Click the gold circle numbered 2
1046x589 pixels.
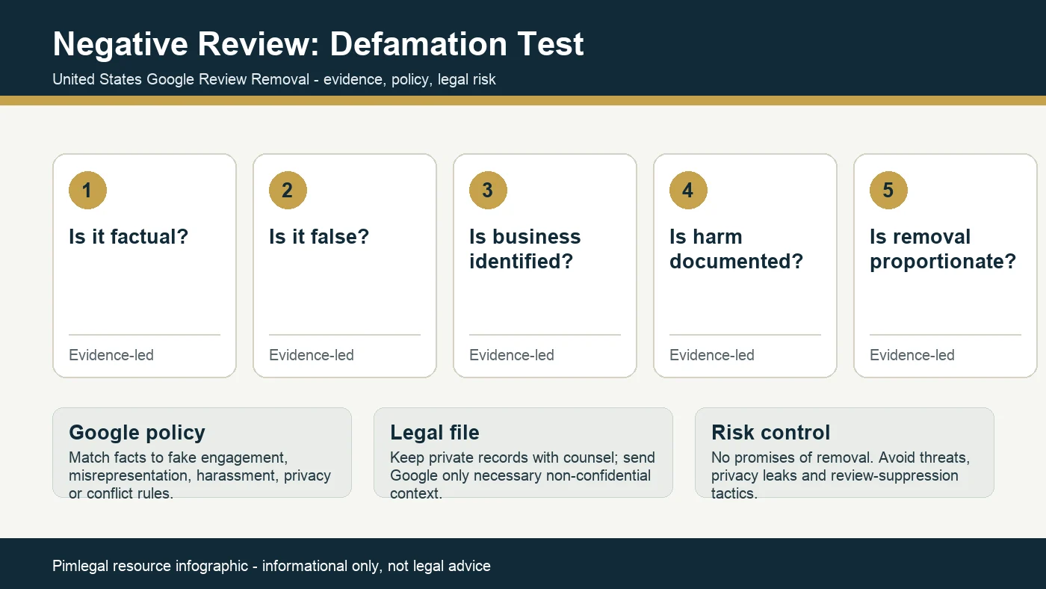point(288,190)
